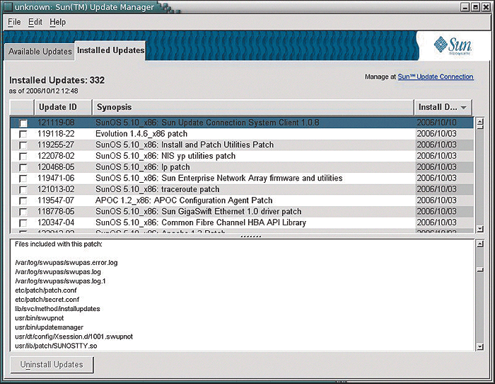Click synopsis 'SunOS 5.10_x86: lp patch'
This screenshot has width=495, height=384.
pyautogui.click(x=143, y=167)
